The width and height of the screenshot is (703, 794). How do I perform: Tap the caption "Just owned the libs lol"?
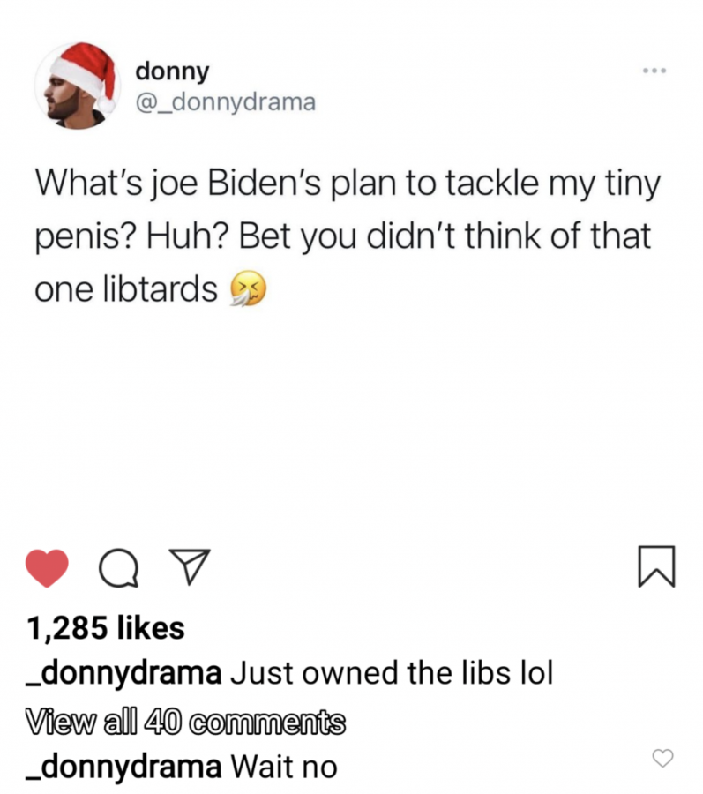pos(392,673)
